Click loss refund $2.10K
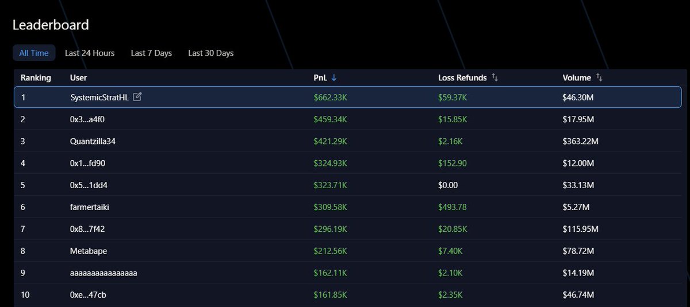This screenshot has height=307, width=690. (451, 273)
